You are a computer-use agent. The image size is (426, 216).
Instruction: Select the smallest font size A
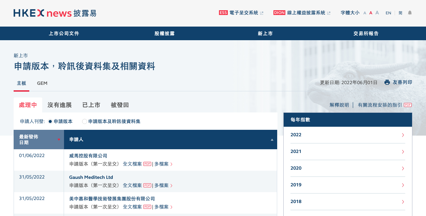pos(365,13)
